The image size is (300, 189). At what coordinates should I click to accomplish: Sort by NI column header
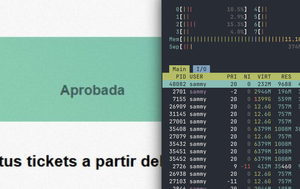[x=247, y=76]
